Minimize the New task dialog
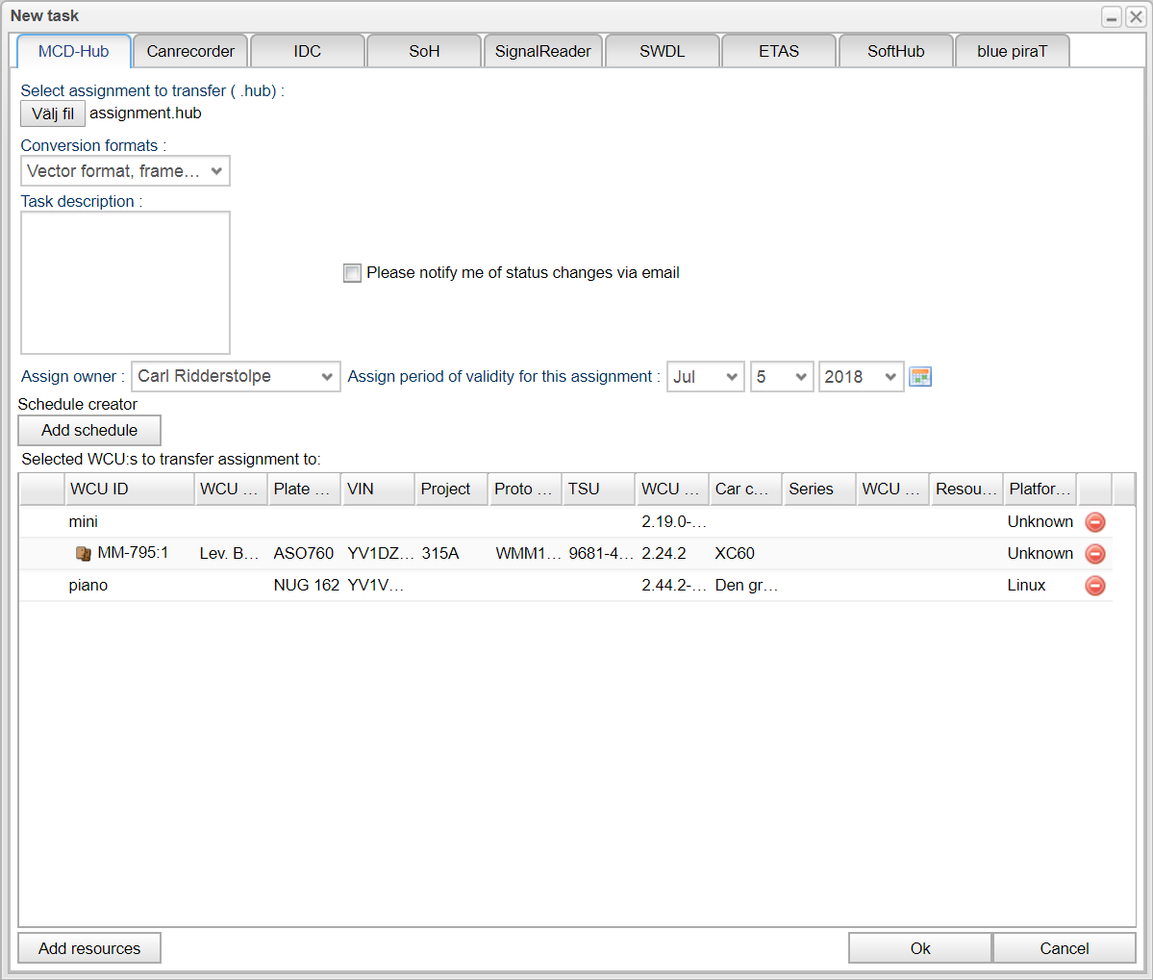This screenshot has height=980, width=1153. pos(1112,17)
